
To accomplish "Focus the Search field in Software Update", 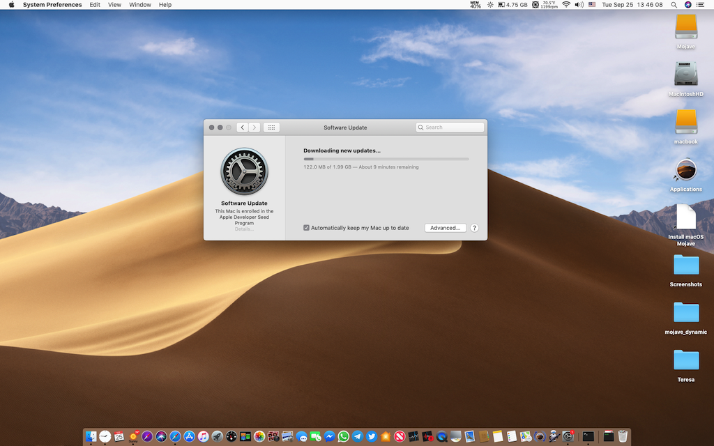I will click(x=450, y=128).
